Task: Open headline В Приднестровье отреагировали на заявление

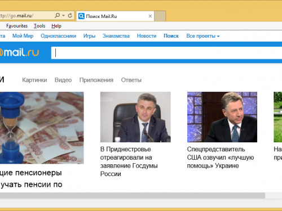Action: 129,161
